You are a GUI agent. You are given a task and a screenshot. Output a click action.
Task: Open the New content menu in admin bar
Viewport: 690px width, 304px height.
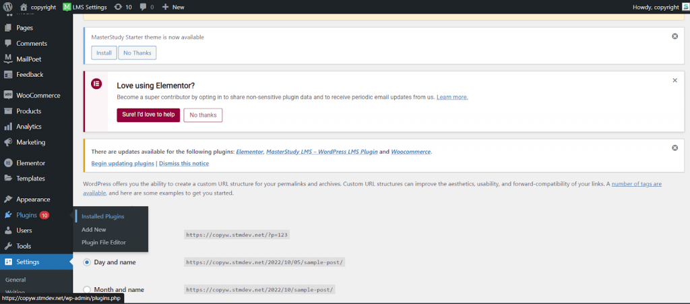click(x=173, y=7)
